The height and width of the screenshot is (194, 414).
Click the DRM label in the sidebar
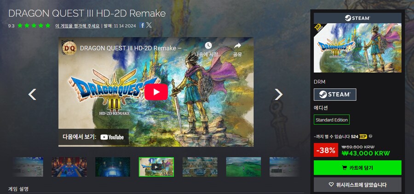click(320, 82)
